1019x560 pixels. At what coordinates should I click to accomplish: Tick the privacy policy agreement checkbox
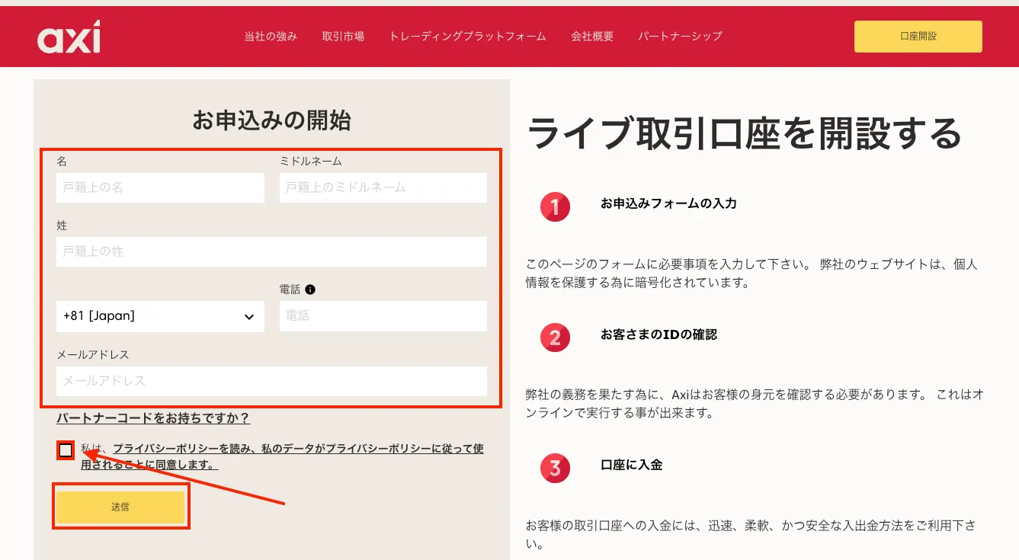coord(66,450)
